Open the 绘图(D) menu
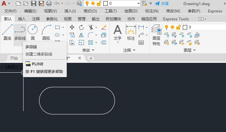 pyautogui.click(x=131, y=11)
